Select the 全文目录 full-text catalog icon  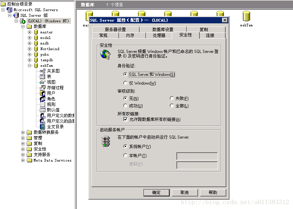coord(43,127)
